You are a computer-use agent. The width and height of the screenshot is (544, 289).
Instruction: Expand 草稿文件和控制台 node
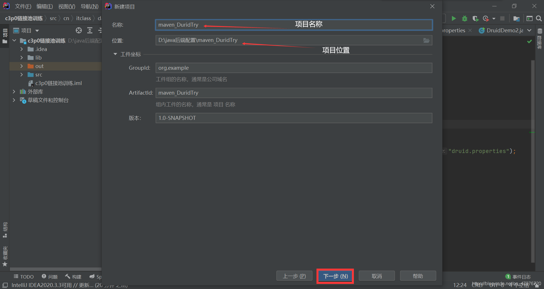pos(14,100)
